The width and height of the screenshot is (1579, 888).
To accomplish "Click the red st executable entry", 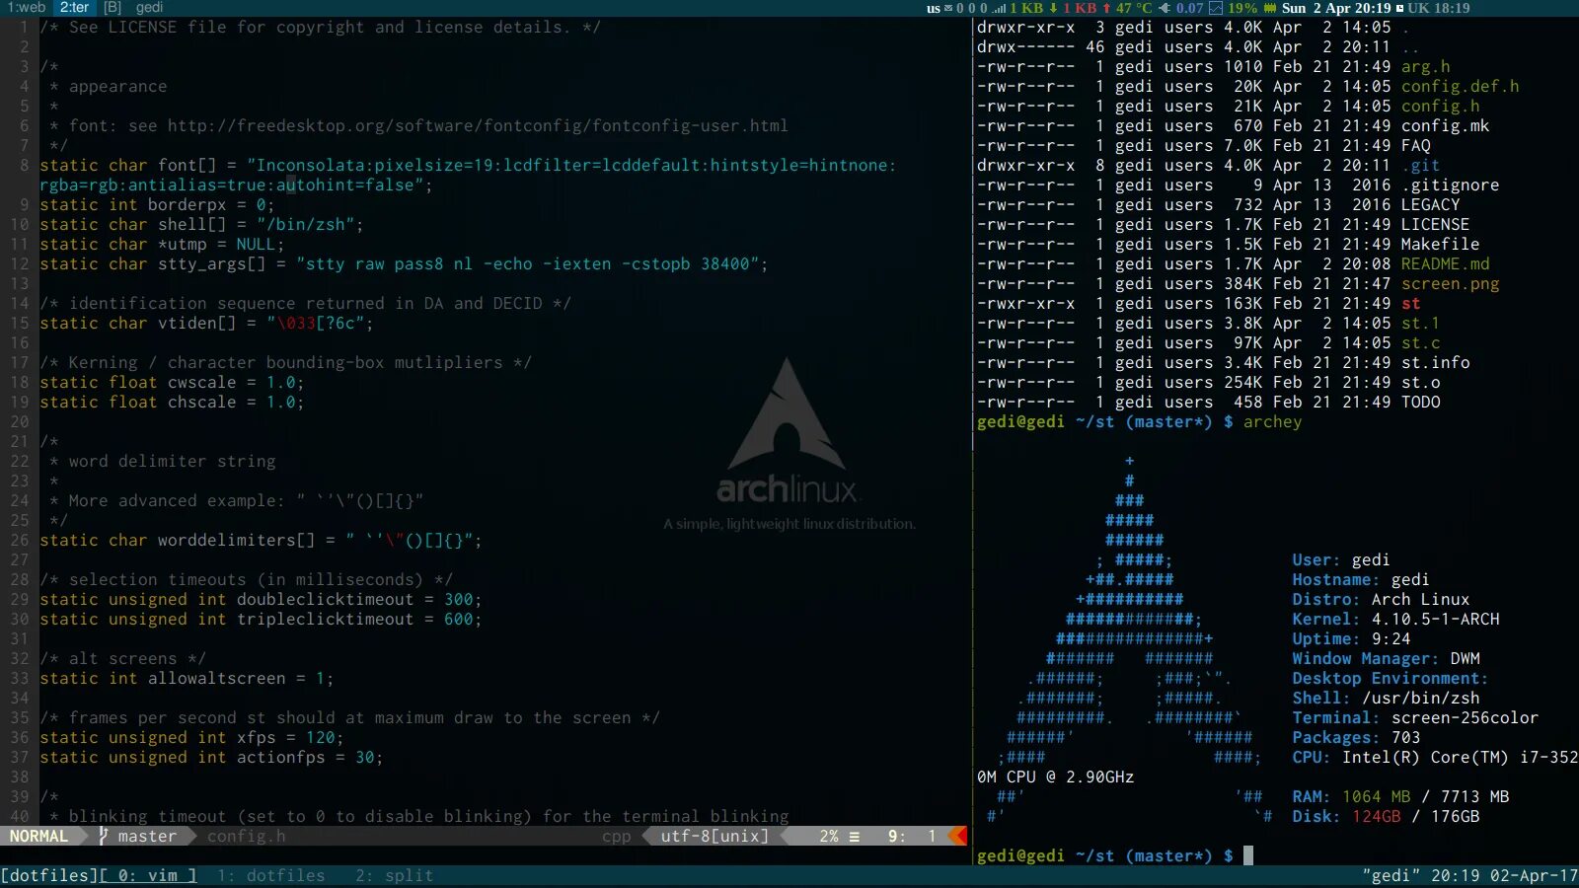I will point(1409,303).
